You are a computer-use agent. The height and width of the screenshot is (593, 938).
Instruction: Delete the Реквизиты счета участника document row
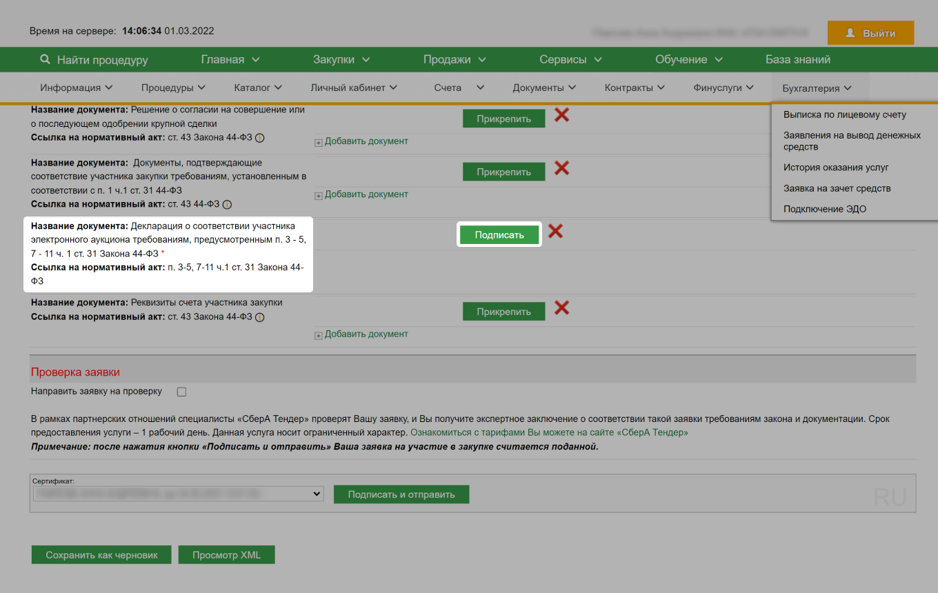pos(561,308)
